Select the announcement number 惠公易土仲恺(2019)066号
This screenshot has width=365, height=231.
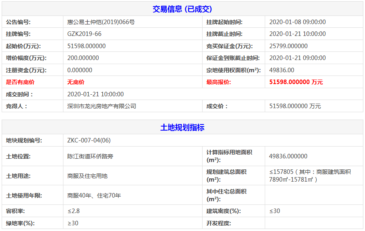(101, 22)
